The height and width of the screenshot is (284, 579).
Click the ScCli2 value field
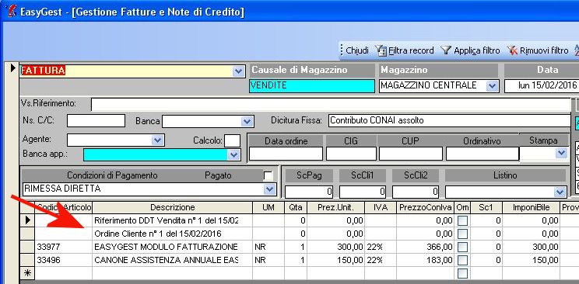pyautogui.click(x=416, y=192)
